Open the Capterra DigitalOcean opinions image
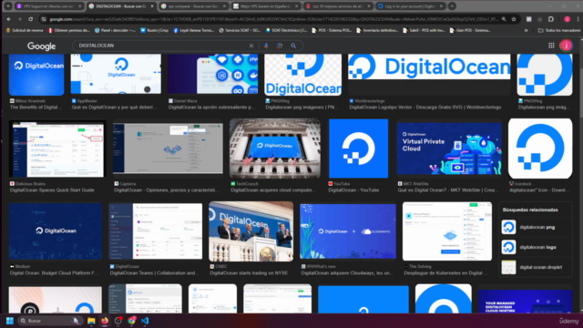 168,149
